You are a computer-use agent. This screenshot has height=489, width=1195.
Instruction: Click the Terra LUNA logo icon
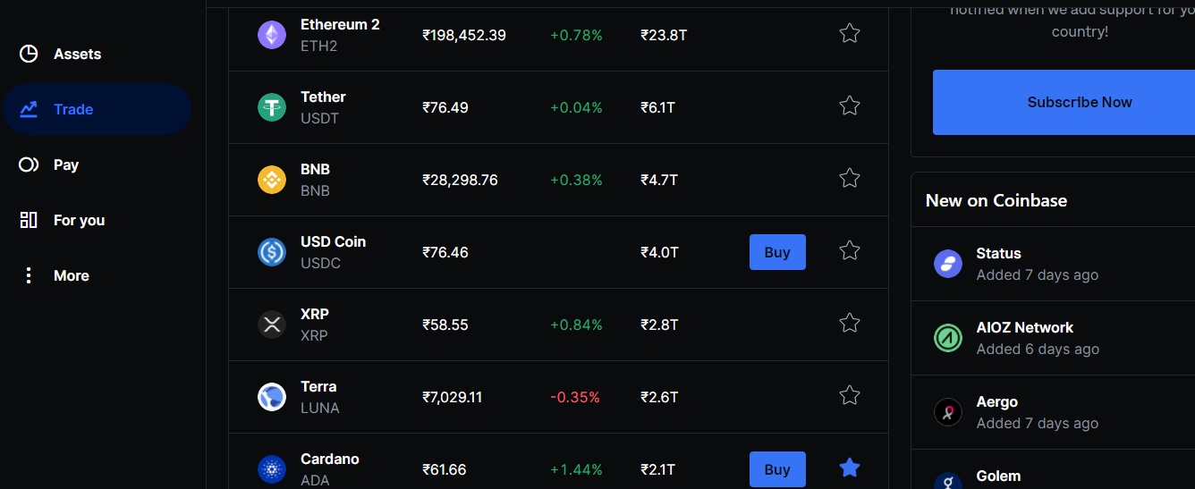272,397
